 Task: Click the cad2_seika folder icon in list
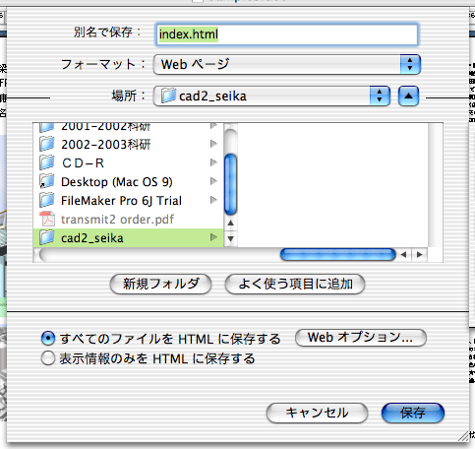47,238
